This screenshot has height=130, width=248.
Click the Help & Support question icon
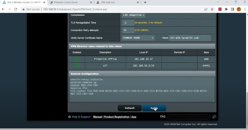pyautogui.click(x=69, y=117)
